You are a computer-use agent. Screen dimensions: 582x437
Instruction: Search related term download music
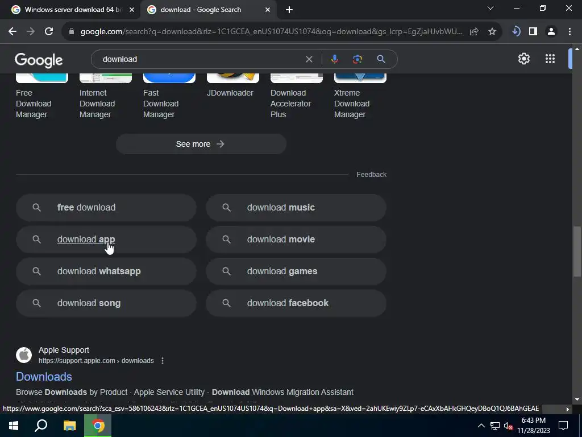(x=296, y=207)
